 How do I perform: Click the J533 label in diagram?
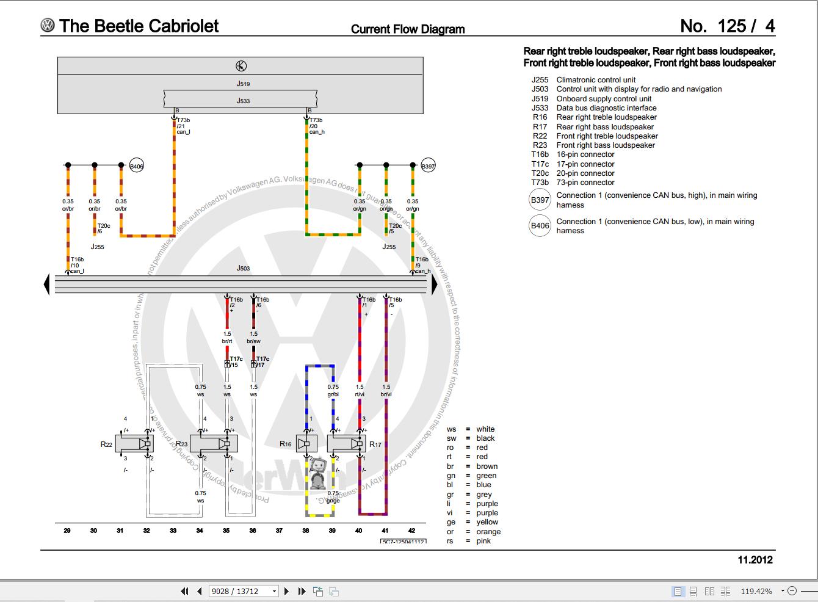[243, 101]
